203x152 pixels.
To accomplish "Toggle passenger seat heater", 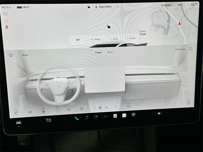I will click(x=188, y=102).
